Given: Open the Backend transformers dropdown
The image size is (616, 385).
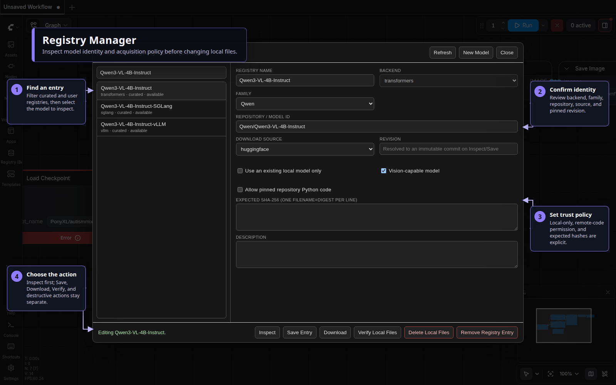Looking at the screenshot, I should click(449, 80).
